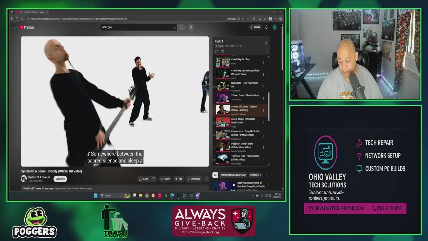The height and width of the screenshot is (241, 428).
Task: Play Nickelback - How You Remind Me
Action: pos(240,86)
